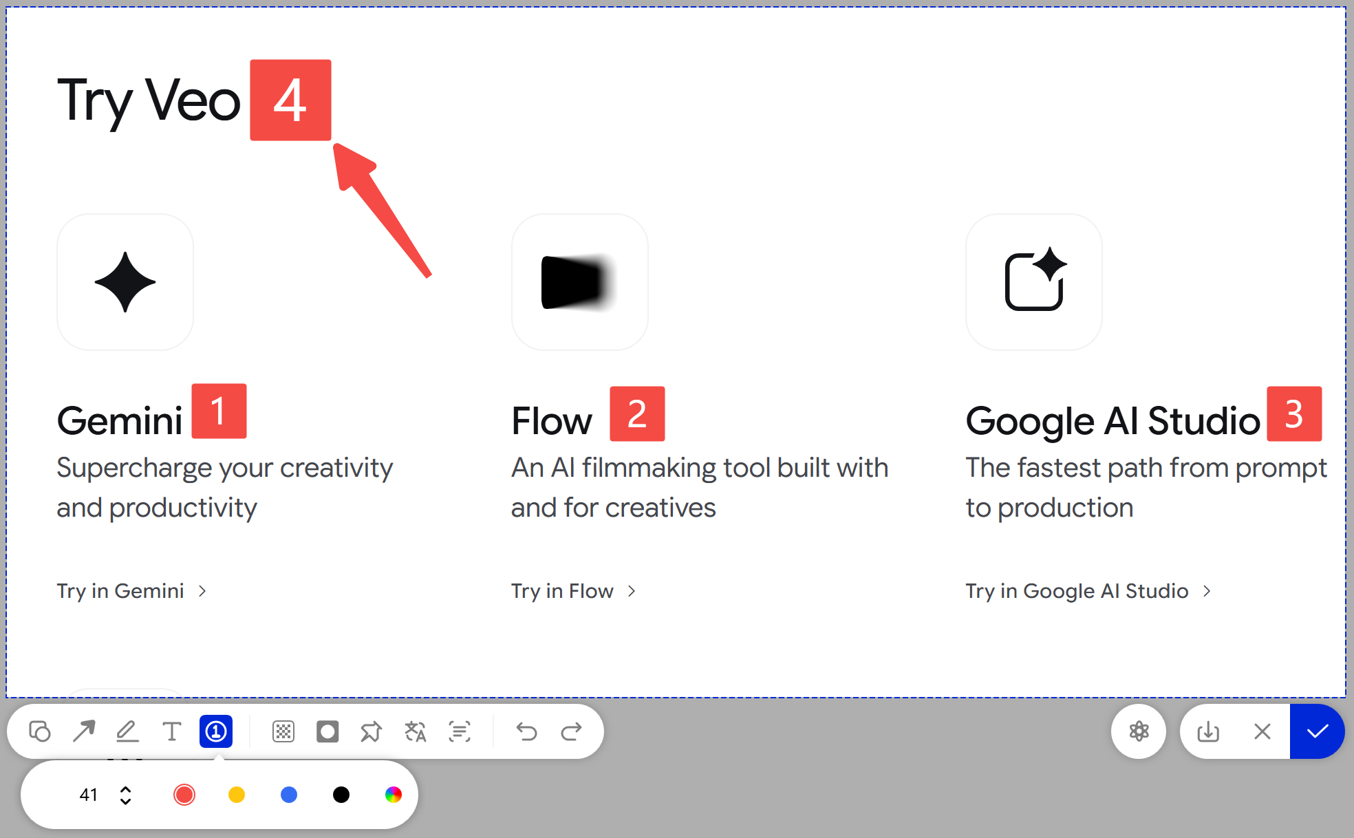Pin the screenshot to screen
1354x838 pixels.
[372, 731]
